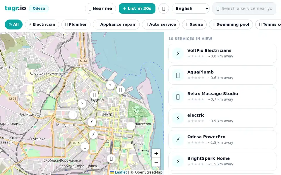Click the ~0.7 km away text
The height and width of the screenshot is (175, 281).
[220, 99]
